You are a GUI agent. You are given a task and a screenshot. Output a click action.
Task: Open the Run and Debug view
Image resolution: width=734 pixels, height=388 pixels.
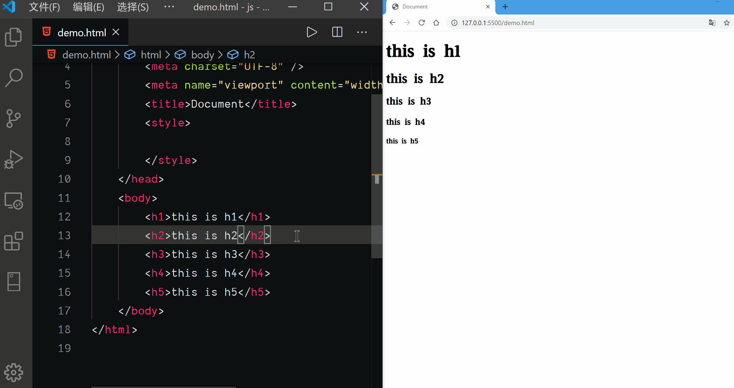tap(14, 159)
